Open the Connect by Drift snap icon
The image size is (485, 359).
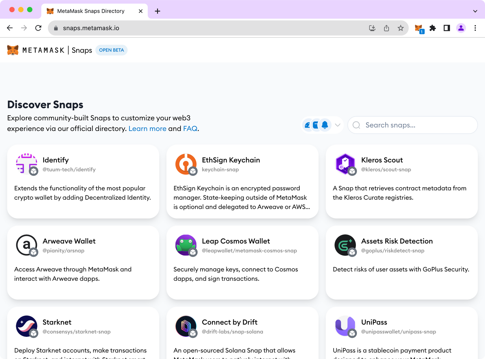click(186, 326)
